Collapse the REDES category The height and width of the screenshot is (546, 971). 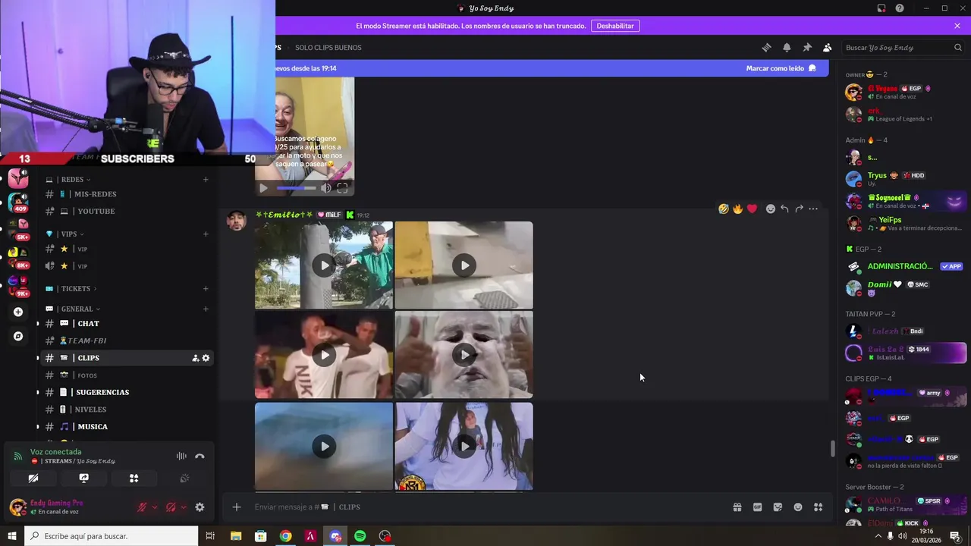pos(72,180)
